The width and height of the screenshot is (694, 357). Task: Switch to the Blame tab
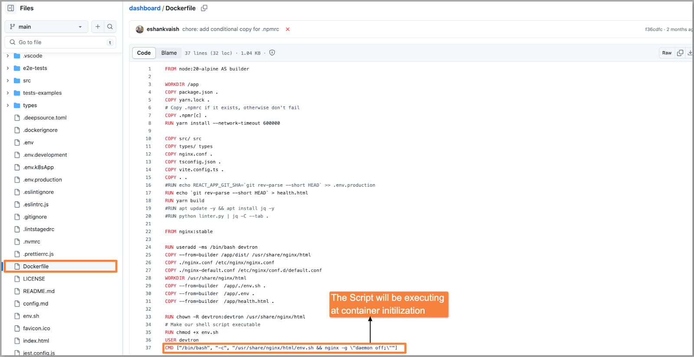pyautogui.click(x=169, y=53)
